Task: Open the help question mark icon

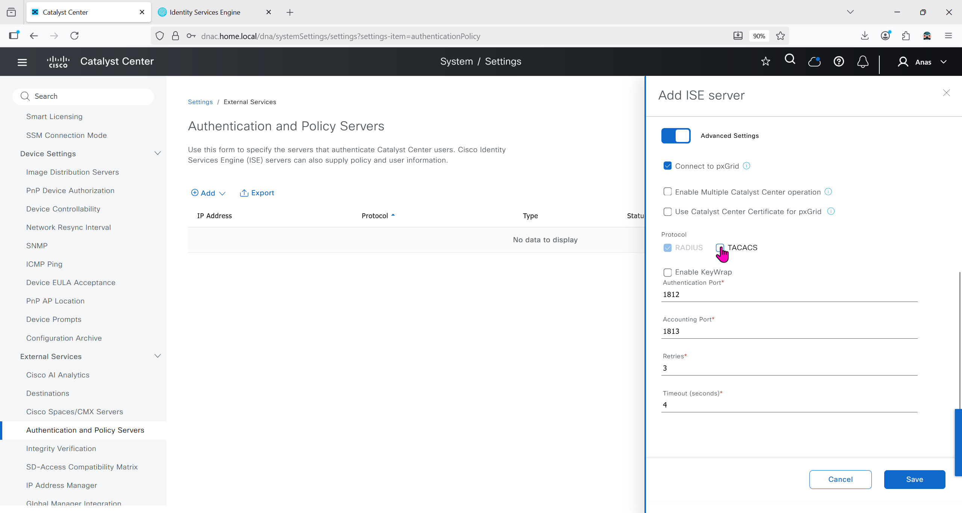Action: (839, 62)
